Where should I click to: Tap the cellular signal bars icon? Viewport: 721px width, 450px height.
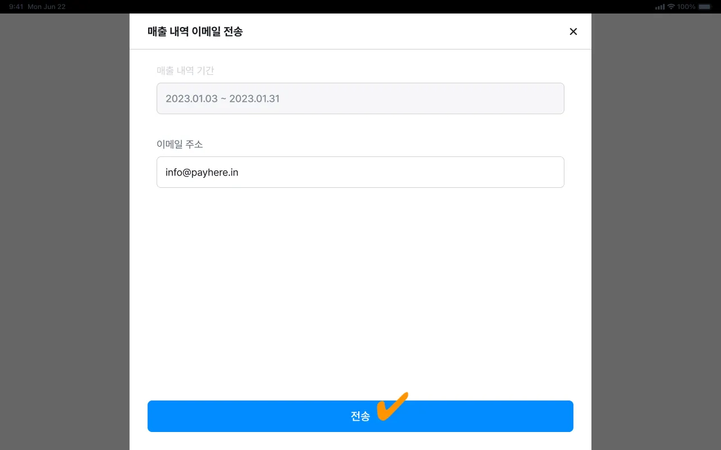(x=660, y=7)
